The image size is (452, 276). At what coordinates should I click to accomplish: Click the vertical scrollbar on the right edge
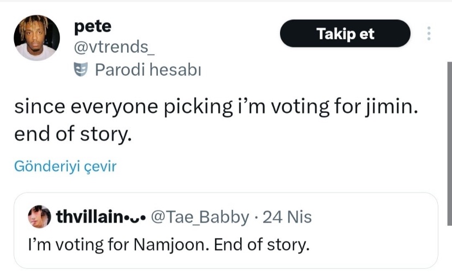(x=449, y=142)
